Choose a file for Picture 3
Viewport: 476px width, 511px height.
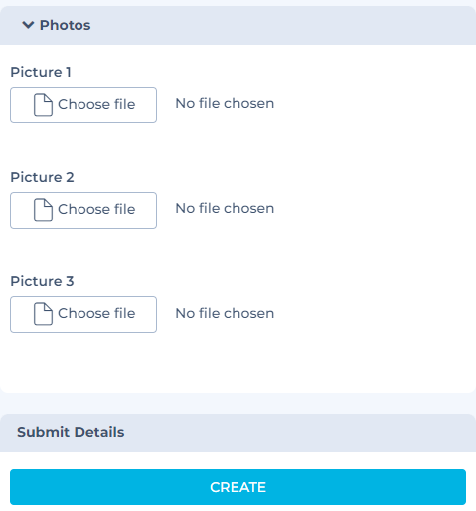(83, 314)
